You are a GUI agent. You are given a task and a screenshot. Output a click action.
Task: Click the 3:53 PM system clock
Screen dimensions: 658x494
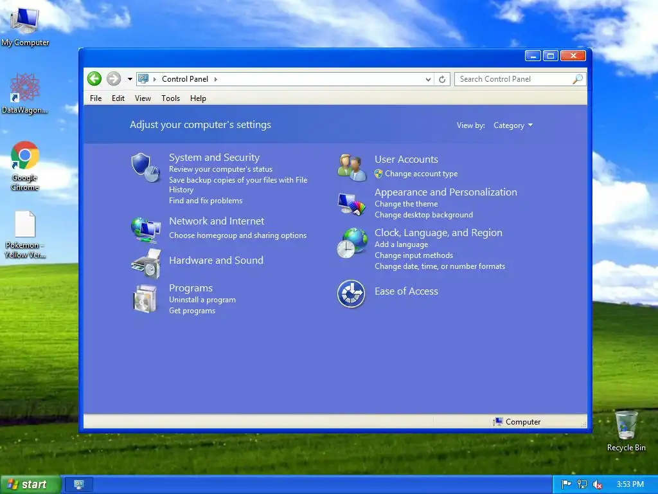(630, 484)
